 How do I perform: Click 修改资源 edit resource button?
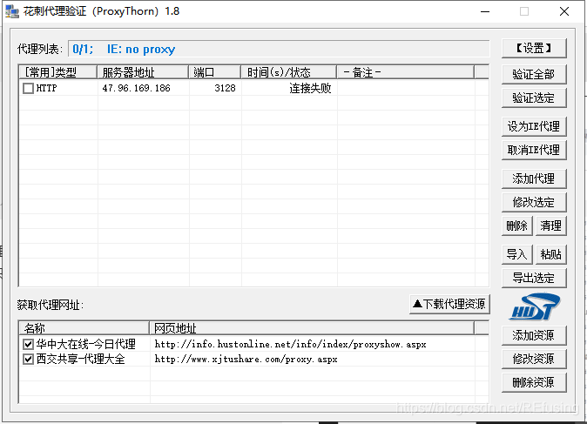(534, 359)
